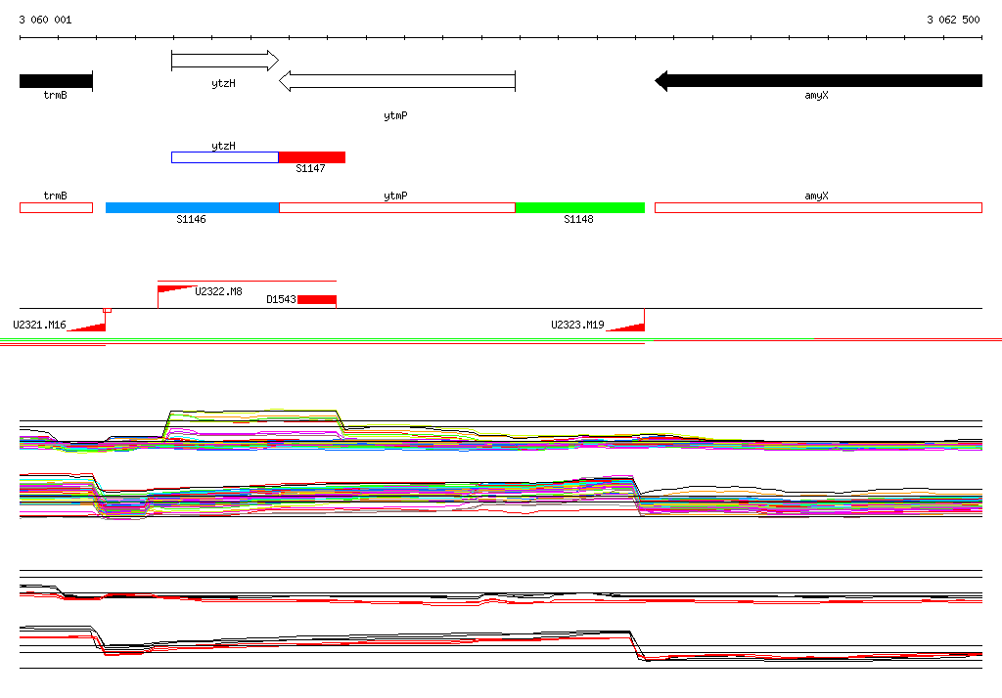Click the 3 062 500 coordinate label
This screenshot has width=1002, height=698.
coord(953,20)
